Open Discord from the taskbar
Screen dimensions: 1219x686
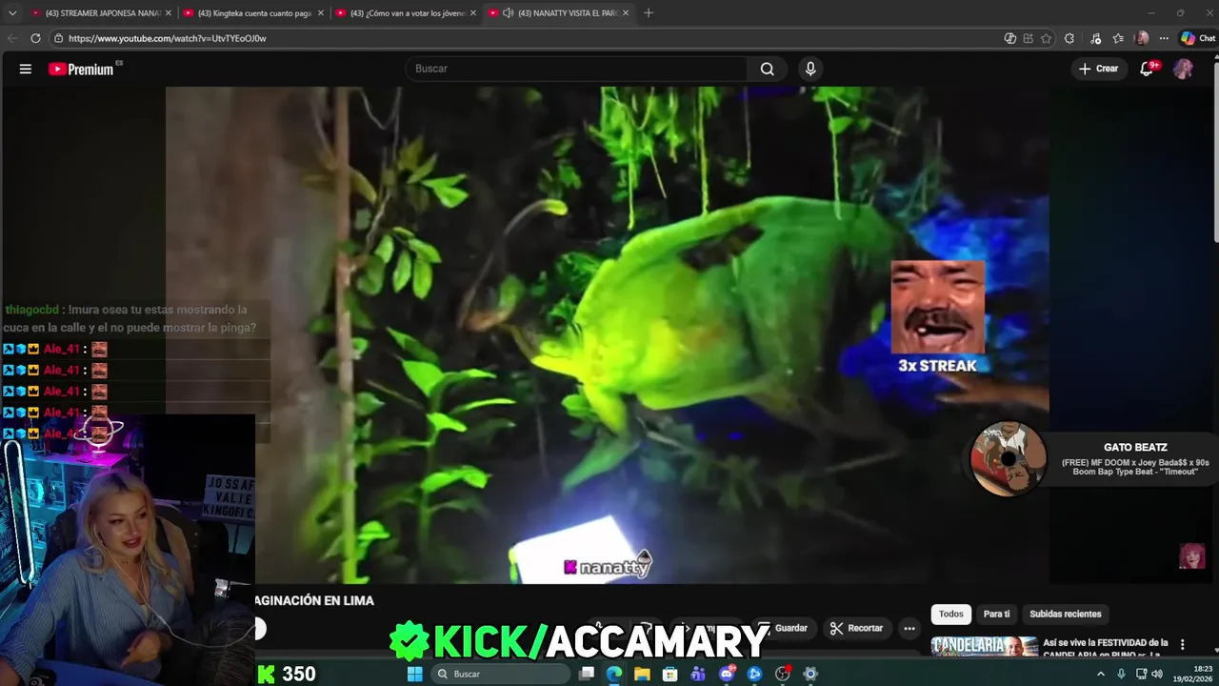[x=727, y=674]
